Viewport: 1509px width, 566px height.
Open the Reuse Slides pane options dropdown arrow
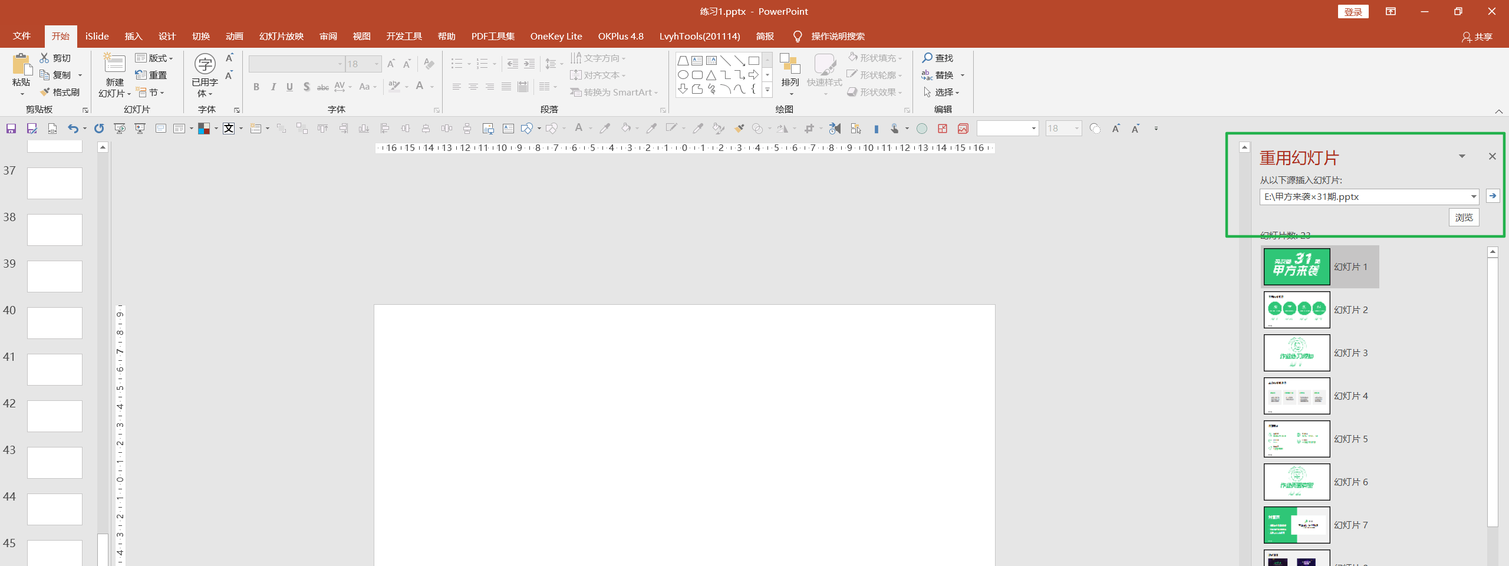click(1462, 156)
